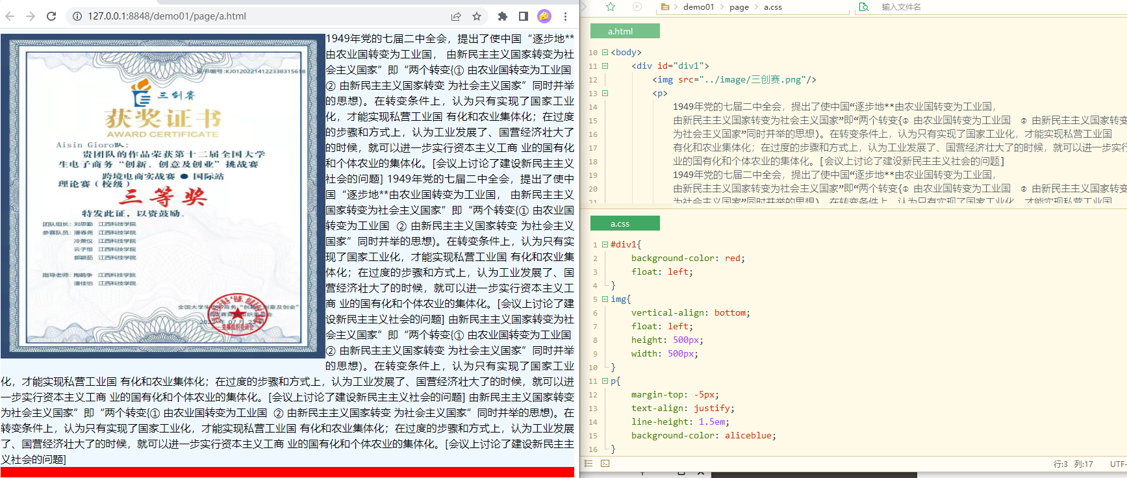Open the Chrome three-dot menu
This screenshot has height=478, width=1127.
click(x=566, y=16)
